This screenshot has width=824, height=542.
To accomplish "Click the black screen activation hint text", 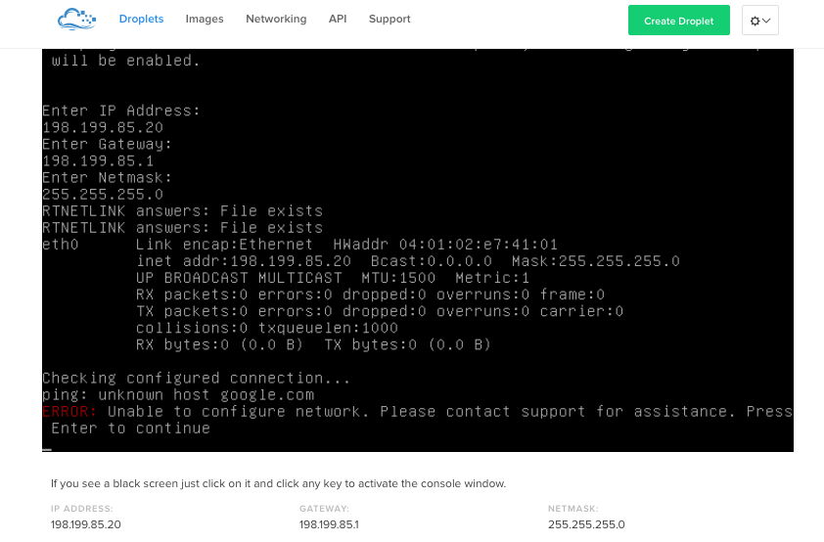I will 279,483.
